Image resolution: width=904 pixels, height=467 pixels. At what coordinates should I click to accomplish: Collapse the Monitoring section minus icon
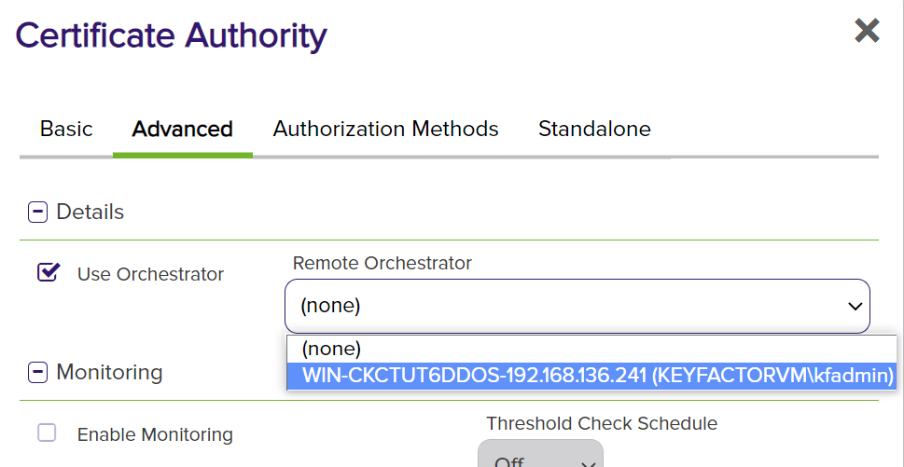(x=37, y=373)
